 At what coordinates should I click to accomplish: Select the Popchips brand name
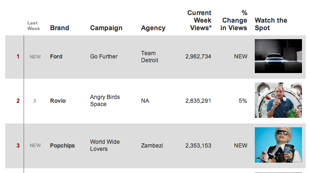[62, 146]
